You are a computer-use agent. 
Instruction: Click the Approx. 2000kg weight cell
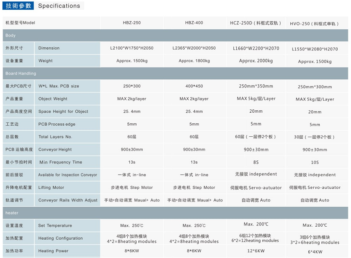click(256, 61)
